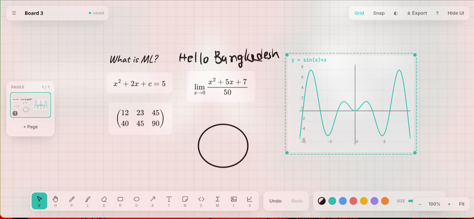Select the Sticky Note tool

pyautogui.click(x=185, y=201)
